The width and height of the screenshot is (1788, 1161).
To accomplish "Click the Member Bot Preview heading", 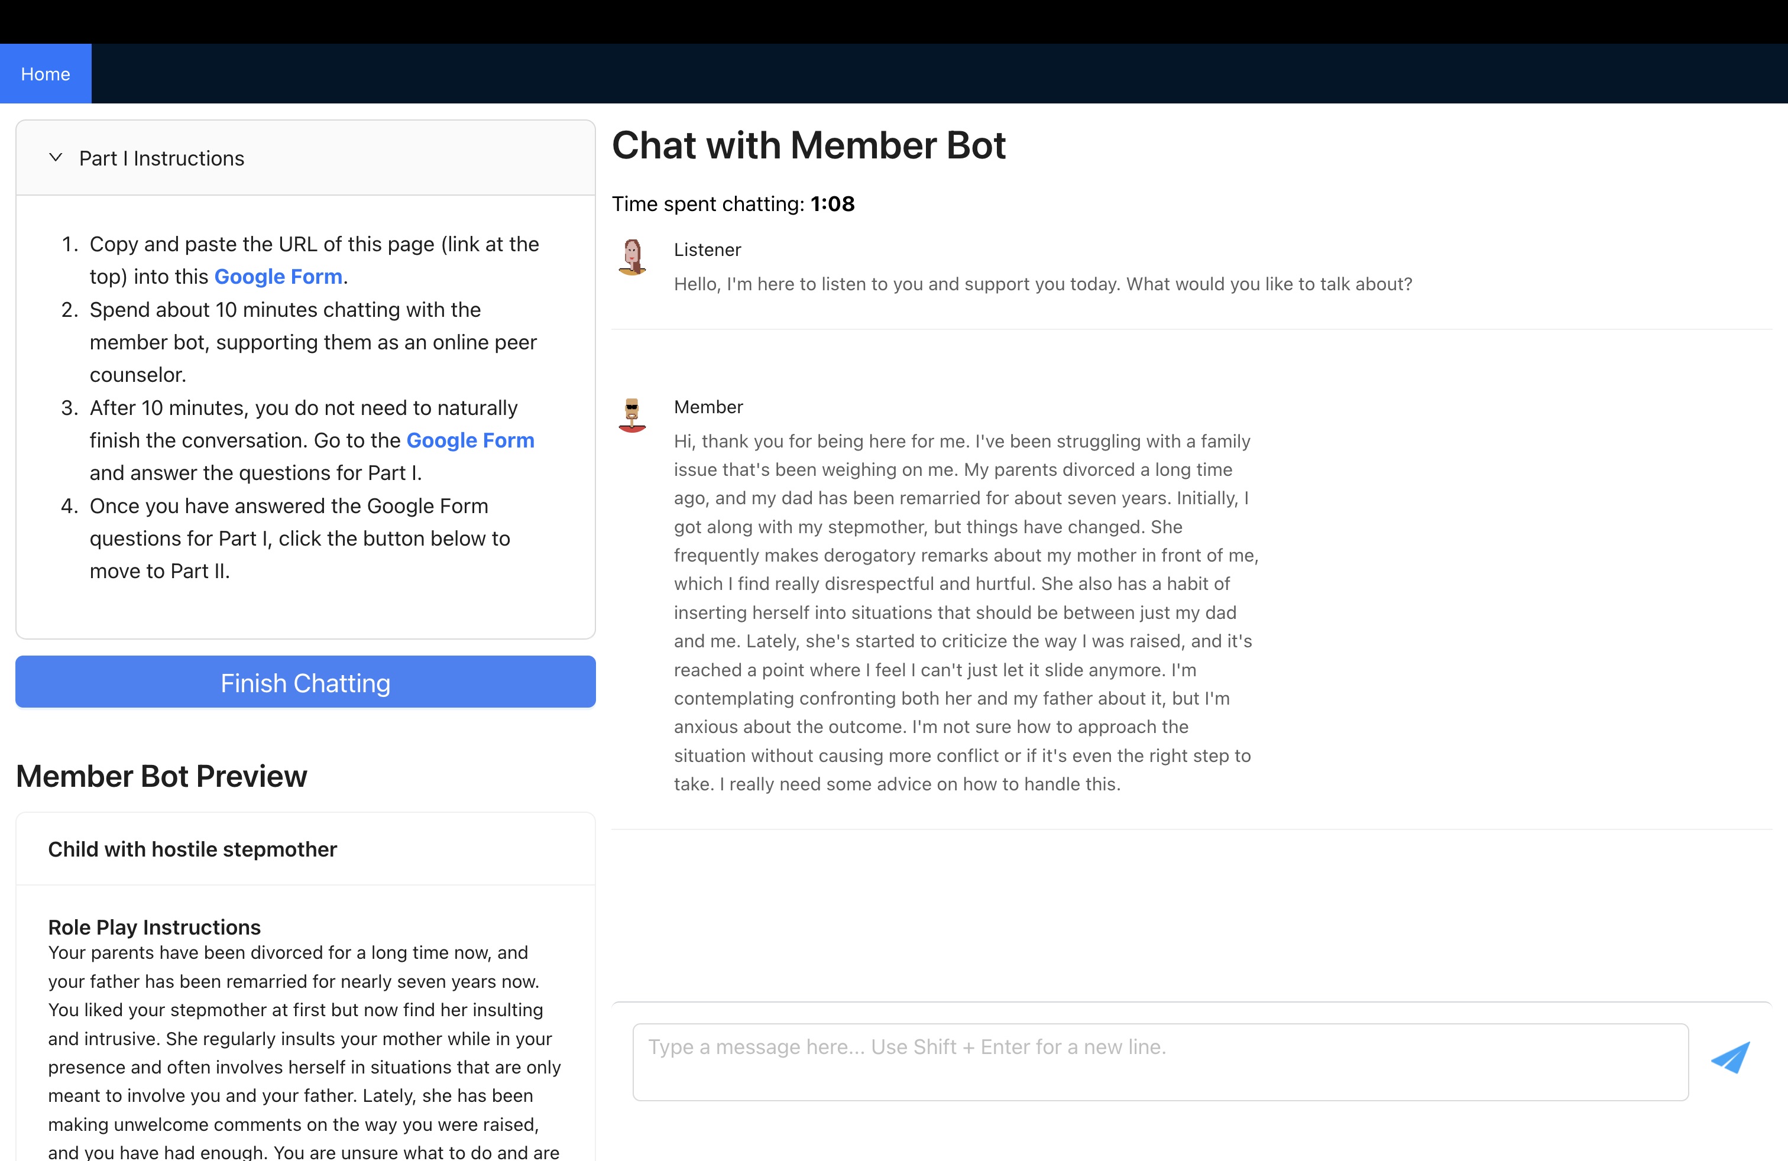I will pyautogui.click(x=161, y=777).
